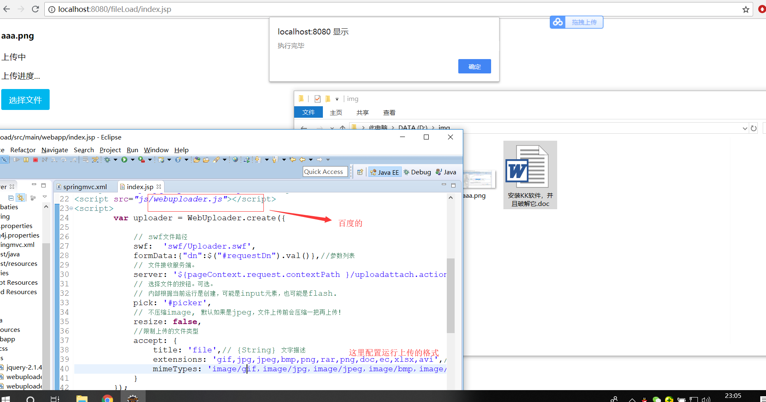Click the editor vertical scrollbar thumb

point(450,295)
